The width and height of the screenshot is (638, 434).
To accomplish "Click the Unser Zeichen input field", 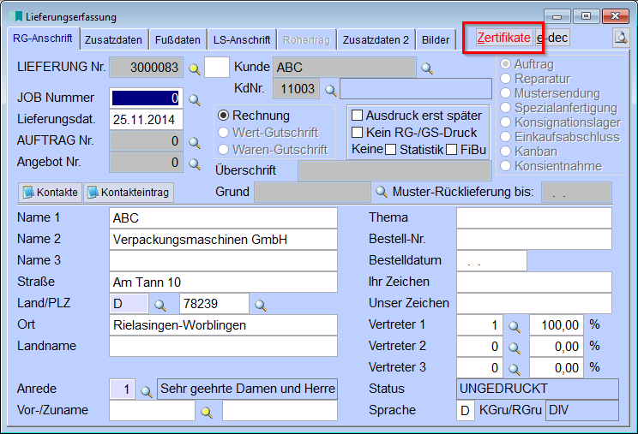I will 534,303.
